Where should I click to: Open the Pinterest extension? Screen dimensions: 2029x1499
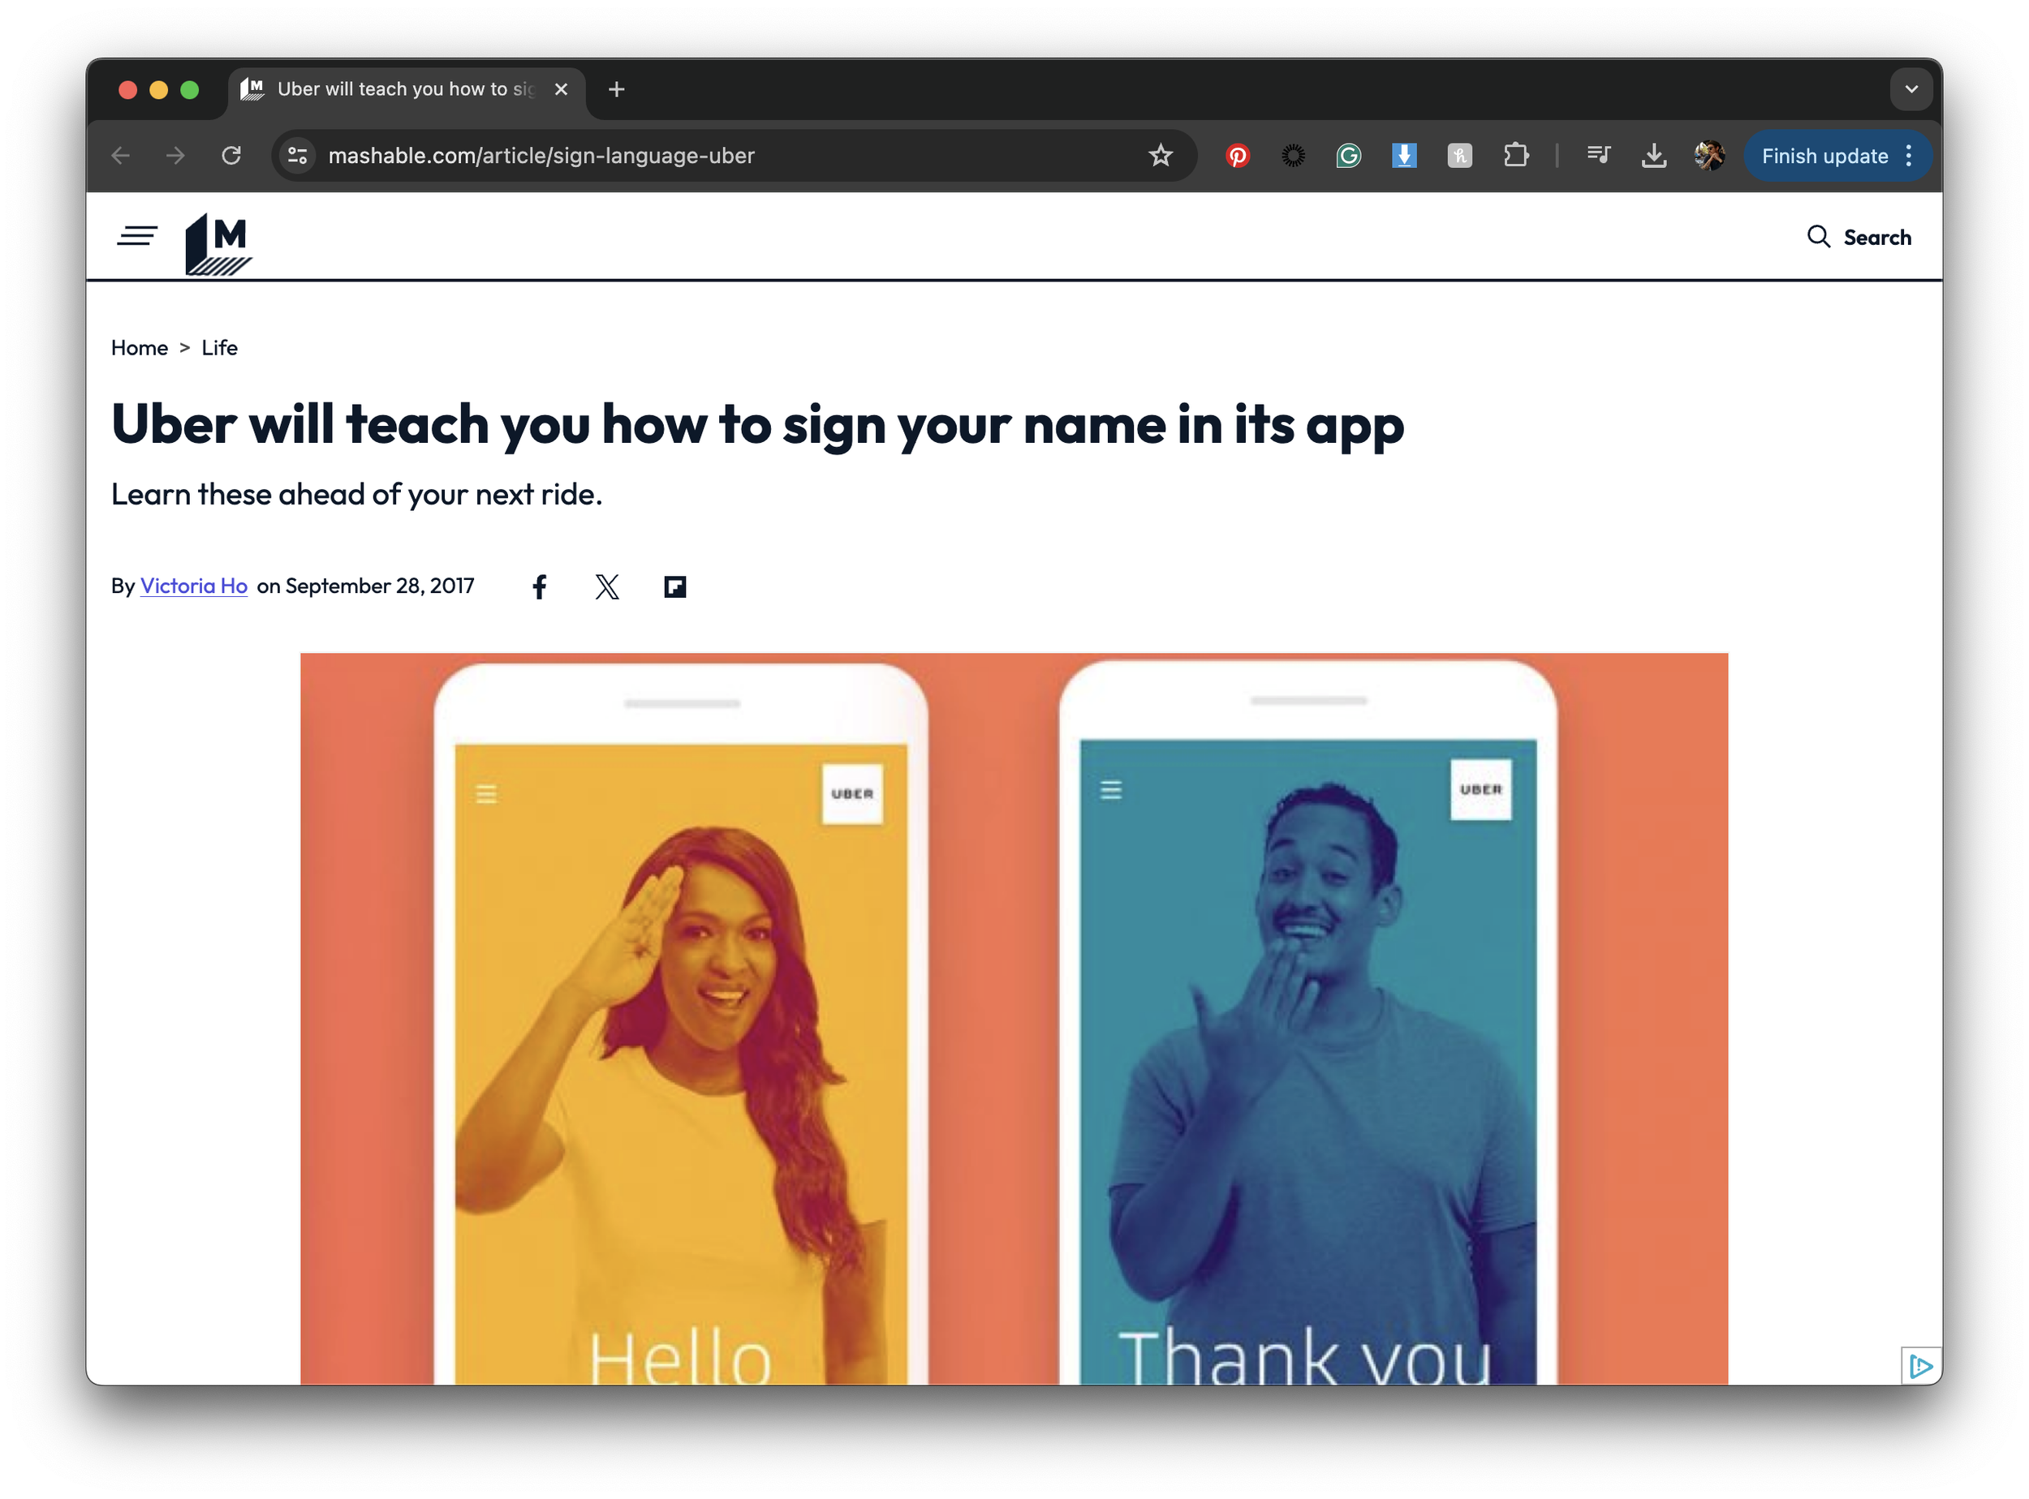click(x=1238, y=156)
